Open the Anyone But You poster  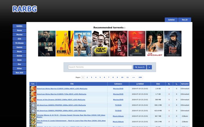pos(83,43)
